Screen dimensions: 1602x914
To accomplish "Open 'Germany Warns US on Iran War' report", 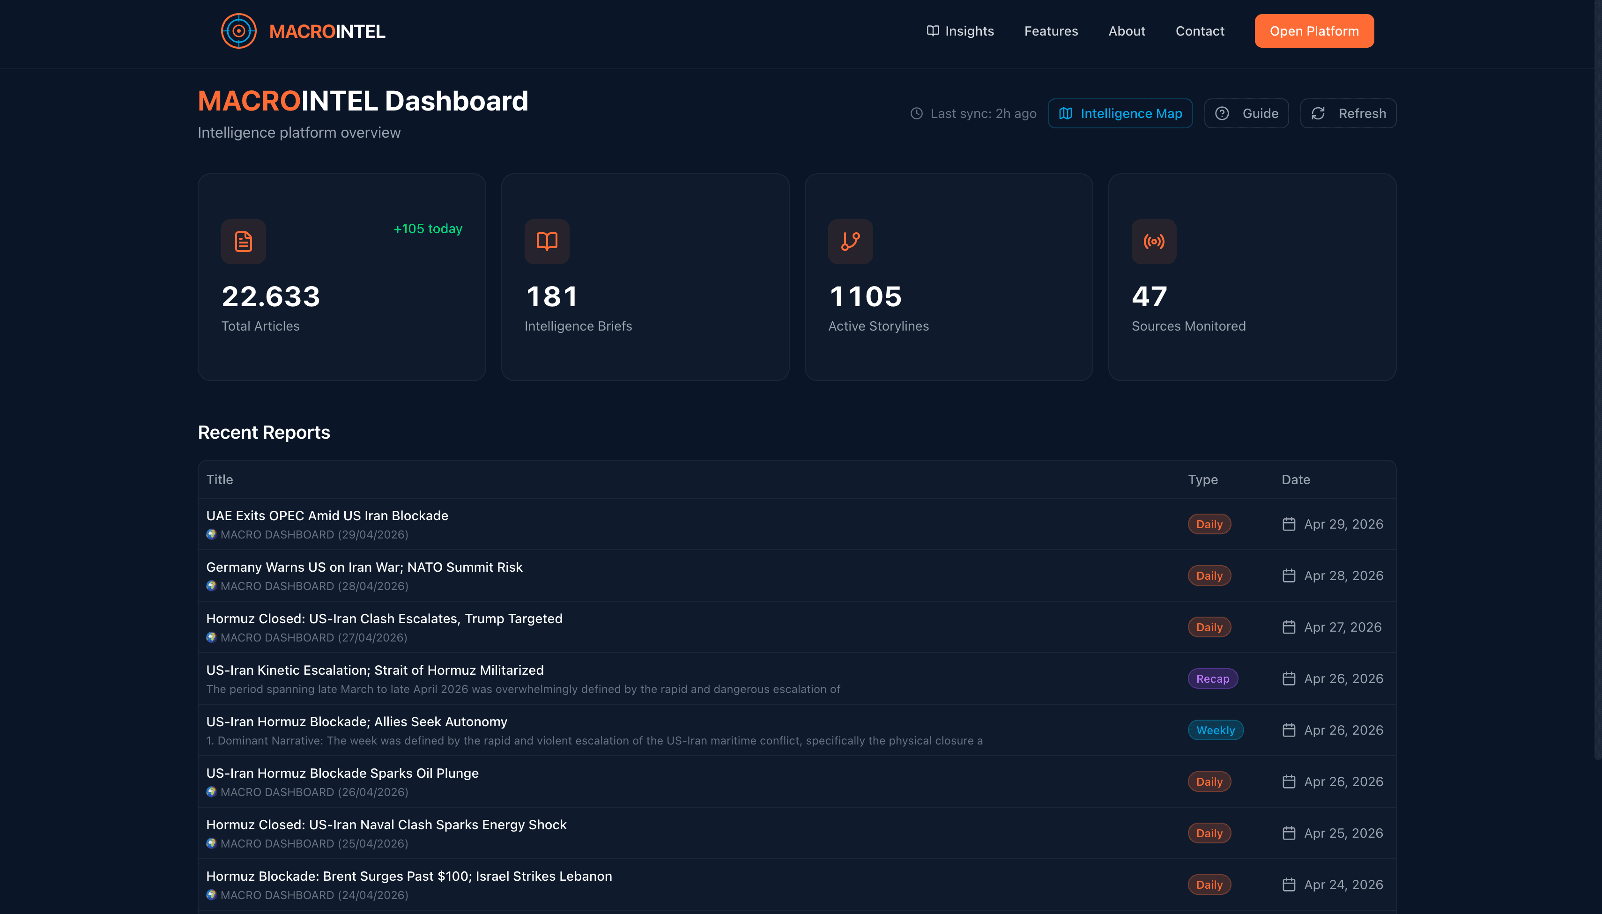I will tap(364, 567).
